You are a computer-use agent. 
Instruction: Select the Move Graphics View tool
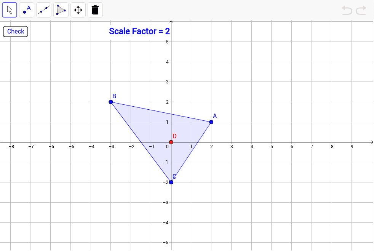tap(78, 10)
